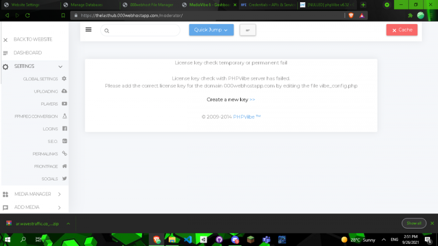Switch to the Credentials APIs & Services tab
Screen dimensions: 438x246
point(269,5)
